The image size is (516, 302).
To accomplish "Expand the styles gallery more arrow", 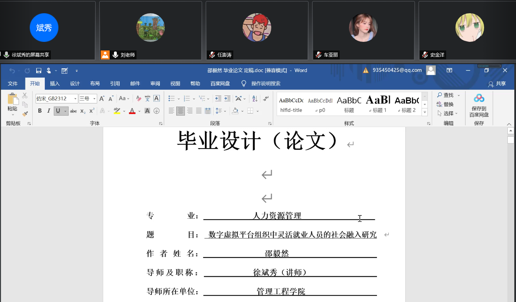I will pyautogui.click(x=425, y=112).
